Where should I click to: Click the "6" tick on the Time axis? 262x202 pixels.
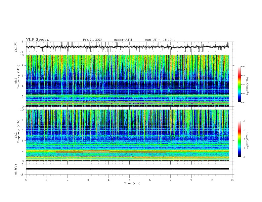150,180
